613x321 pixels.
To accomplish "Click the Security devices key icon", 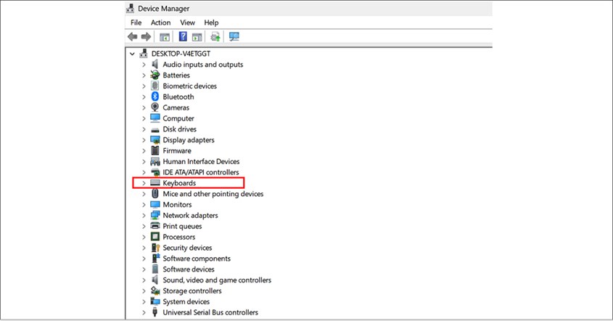I will pos(155,248).
